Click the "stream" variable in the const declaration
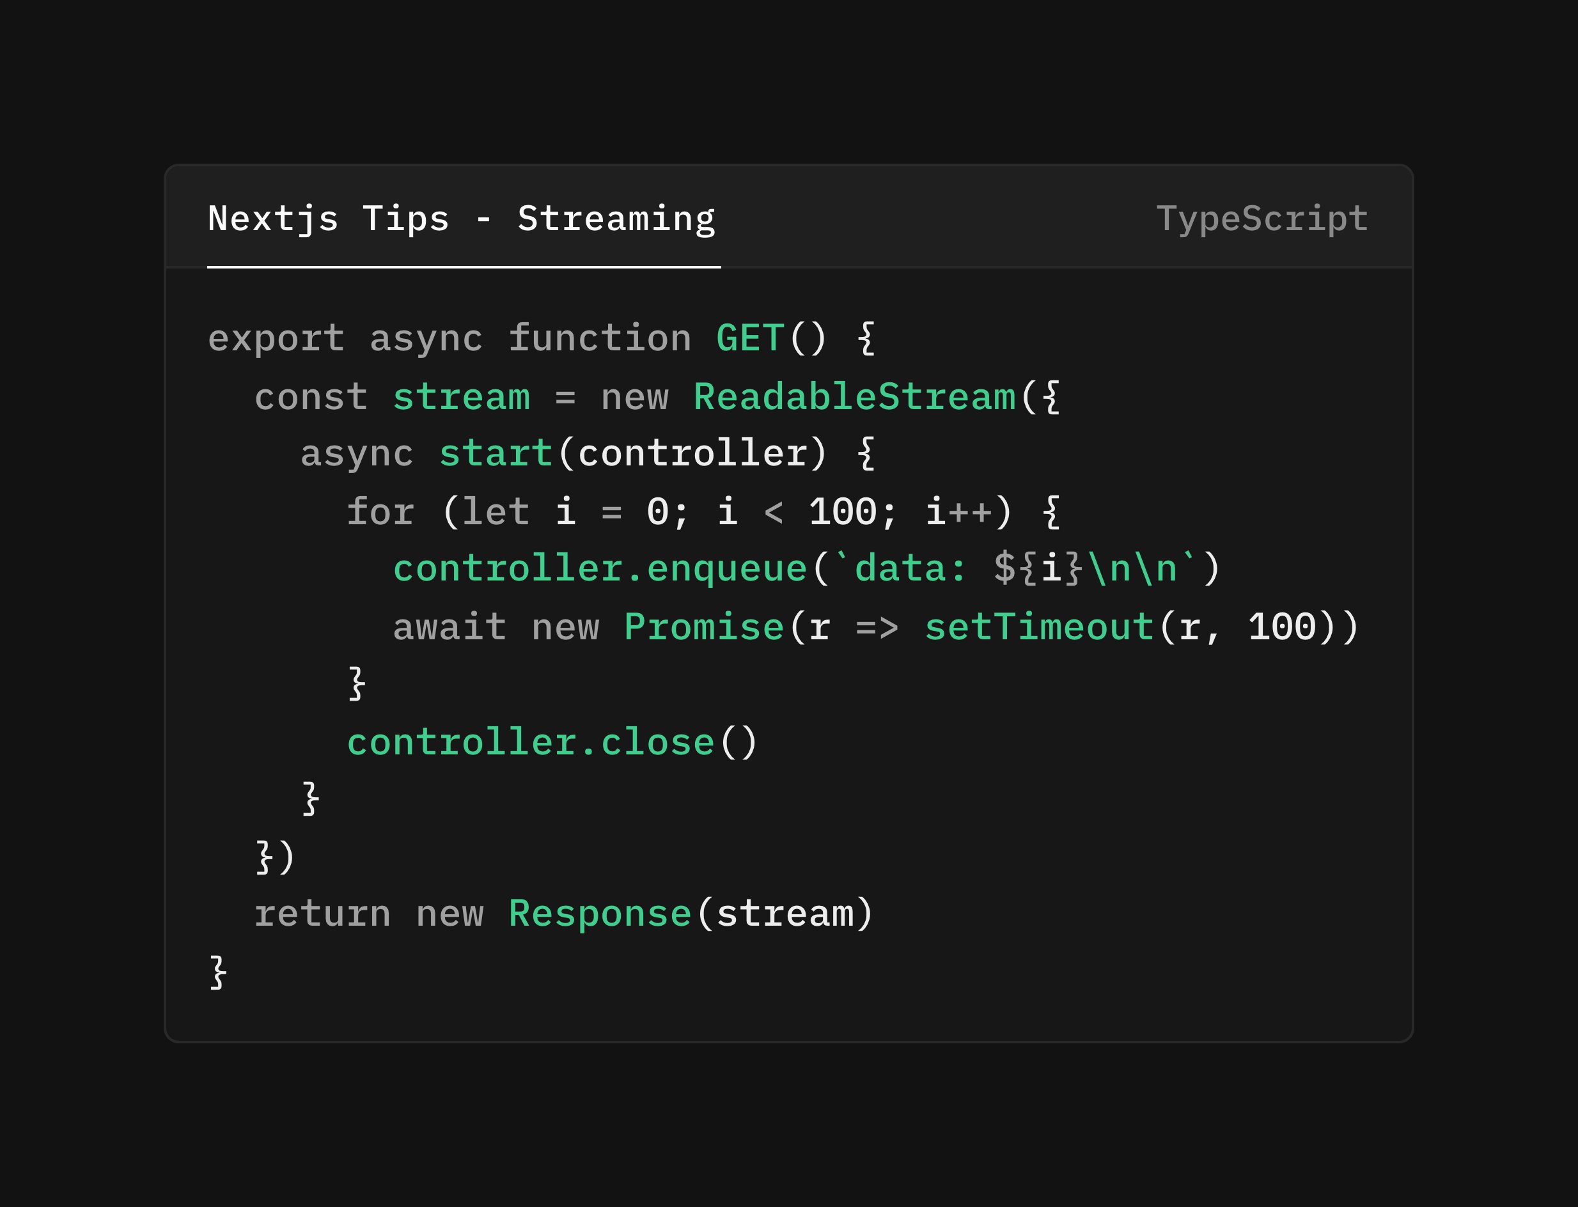This screenshot has height=1207, width=1578. (x=462, y=396)
